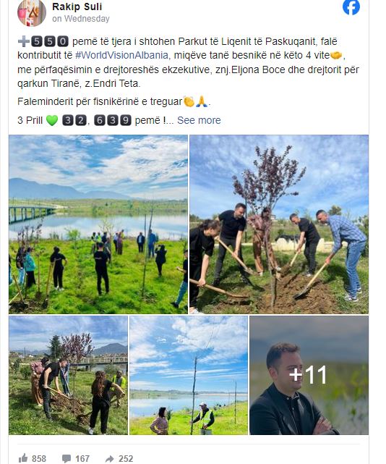
Task: View the 252 shares count
Action: 126,459
